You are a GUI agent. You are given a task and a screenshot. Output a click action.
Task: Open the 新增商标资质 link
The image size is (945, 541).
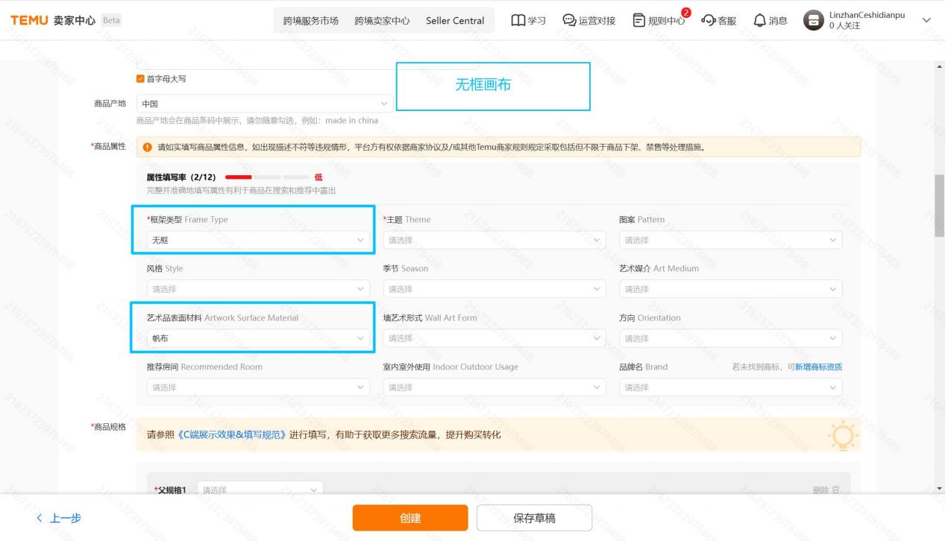pyautogui.click(x=819, y=367)
